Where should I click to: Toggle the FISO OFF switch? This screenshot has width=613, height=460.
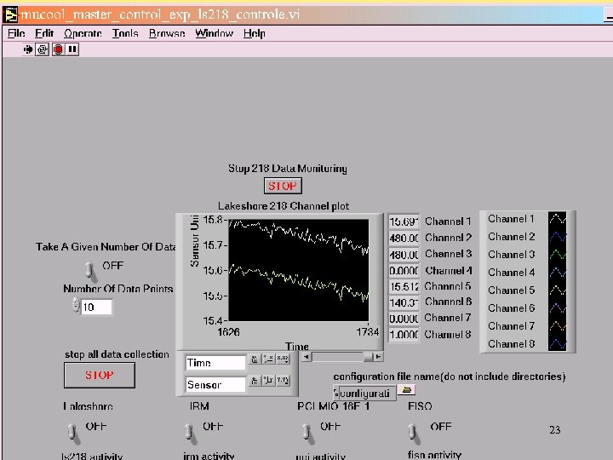coord(413,433)
